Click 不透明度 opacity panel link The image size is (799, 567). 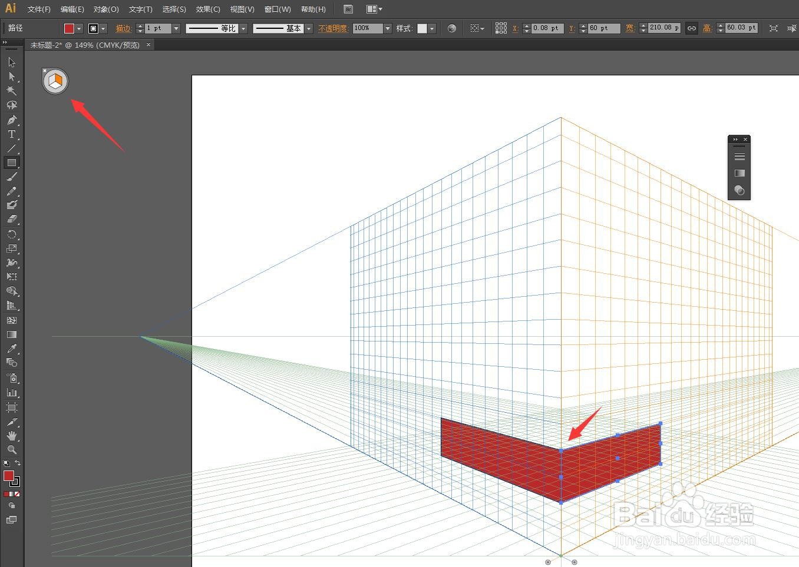click(x=333, y=28)
